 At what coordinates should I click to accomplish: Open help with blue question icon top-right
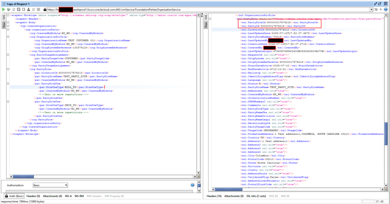385,10
